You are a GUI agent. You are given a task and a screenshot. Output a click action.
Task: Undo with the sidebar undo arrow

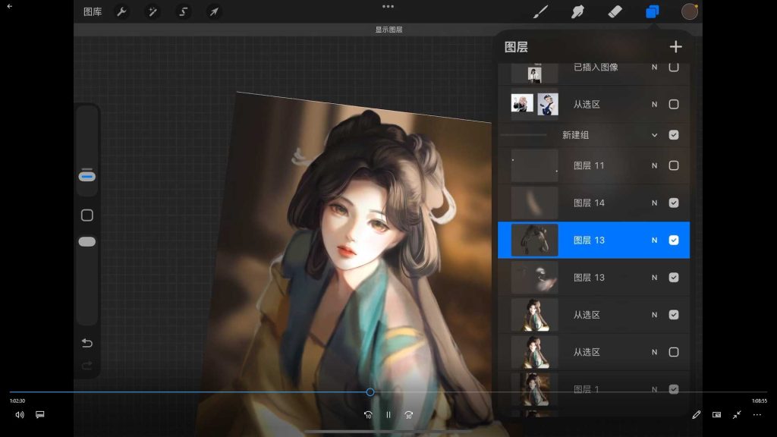[x=87, y=343]
